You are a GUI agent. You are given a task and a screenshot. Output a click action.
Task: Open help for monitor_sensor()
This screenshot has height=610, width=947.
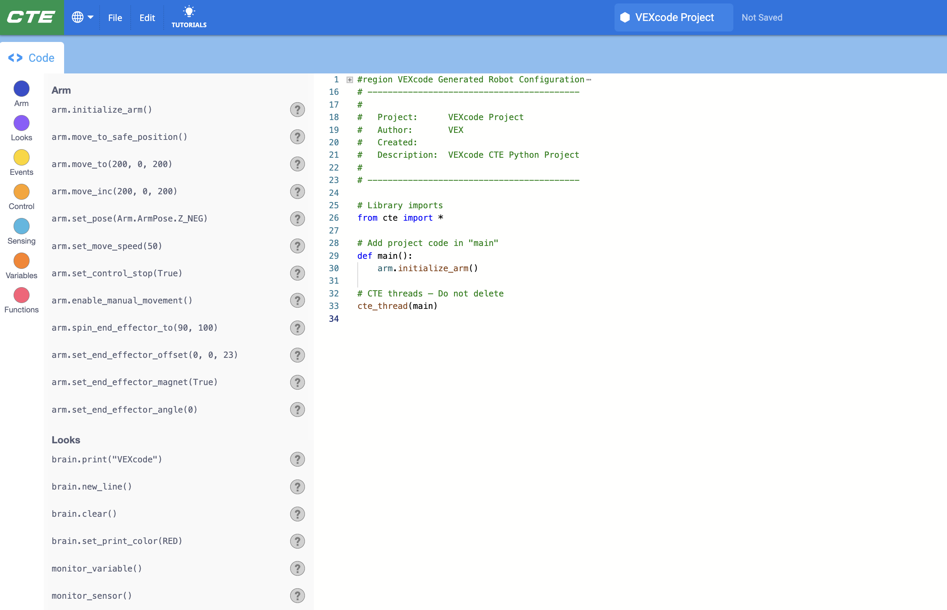coord(297,595)
